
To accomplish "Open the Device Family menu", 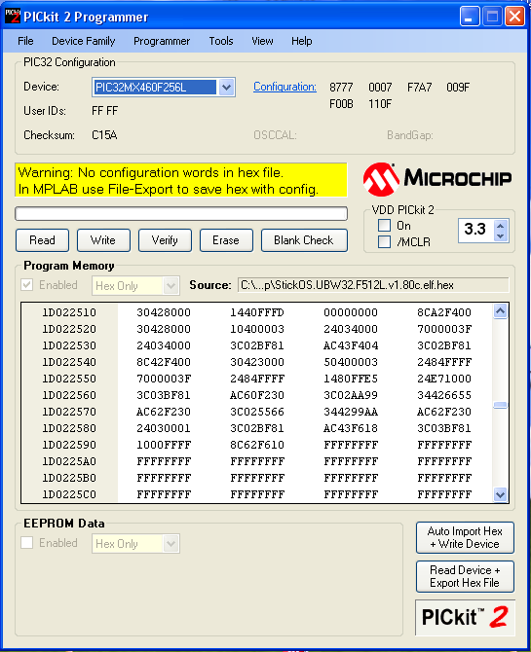I will click(x=83, y=41).
